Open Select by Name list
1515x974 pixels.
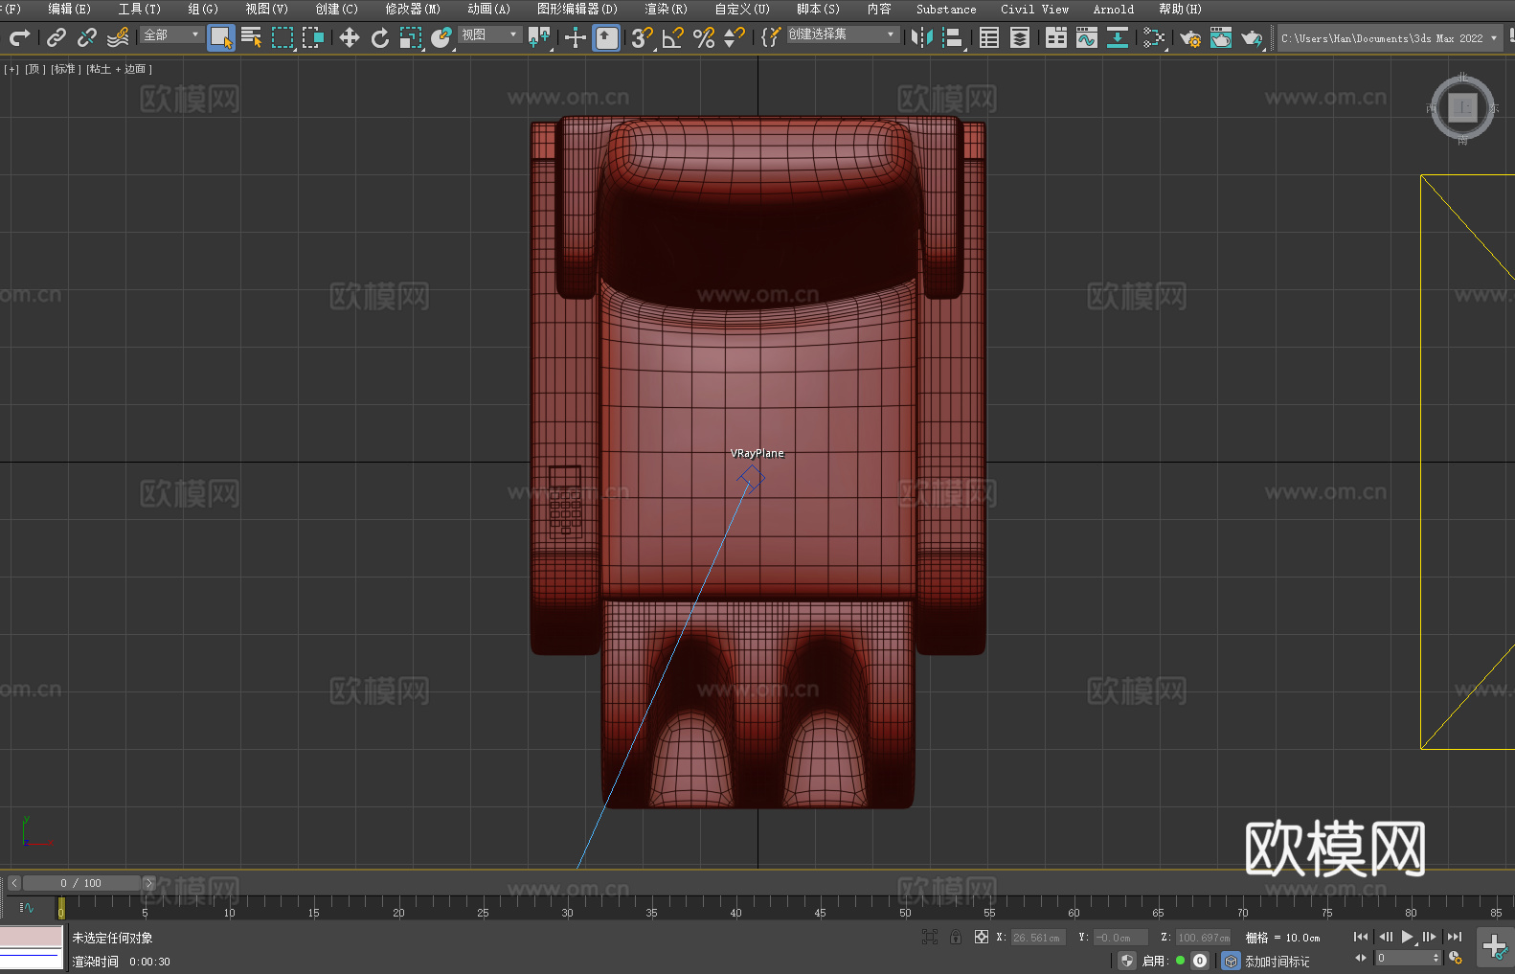tap(252, 37)
